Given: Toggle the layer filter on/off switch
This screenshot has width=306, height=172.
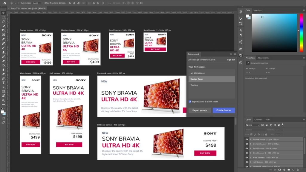Looking at the screenshot, I should click(282, 125).
